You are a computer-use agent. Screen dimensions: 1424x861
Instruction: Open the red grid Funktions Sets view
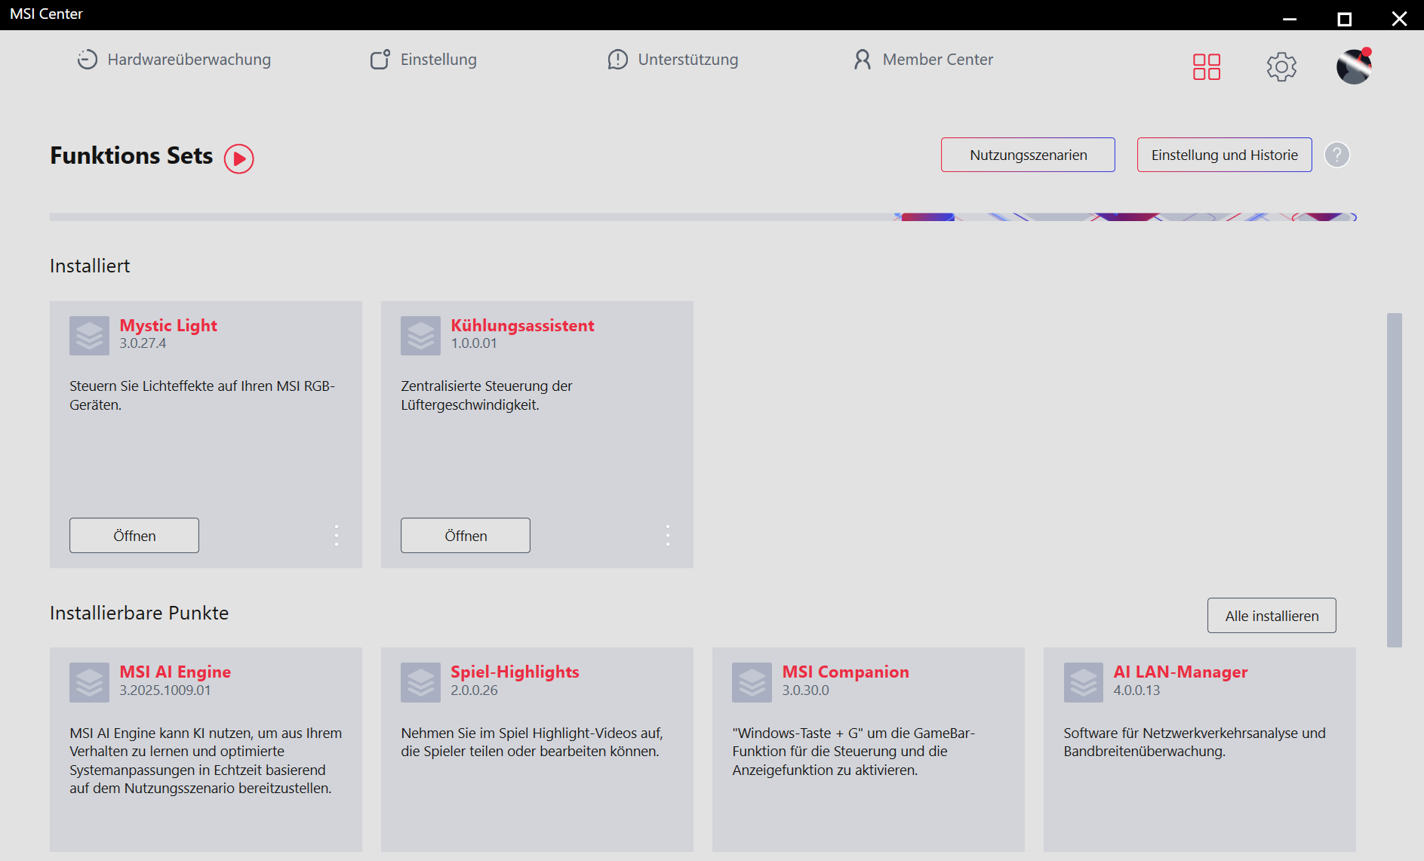[1207, 66]
